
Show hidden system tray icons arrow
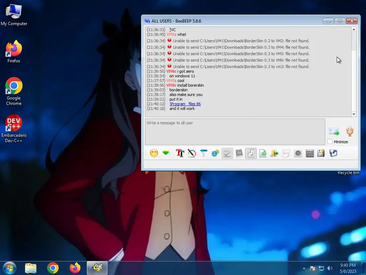(304, 268)
